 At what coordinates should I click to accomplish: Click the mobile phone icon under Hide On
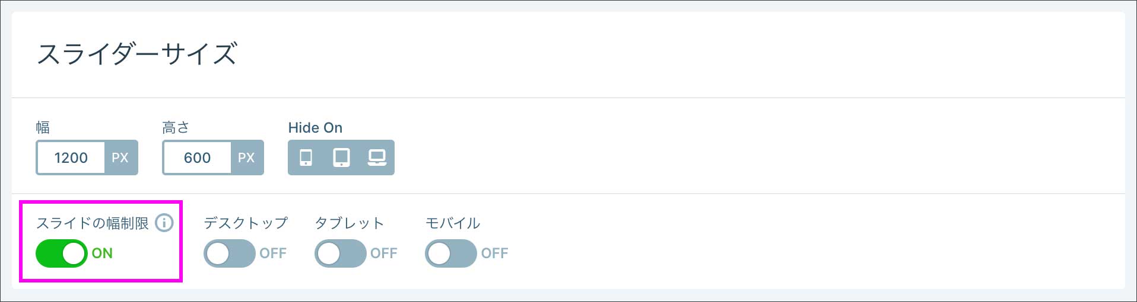(306, 158)
